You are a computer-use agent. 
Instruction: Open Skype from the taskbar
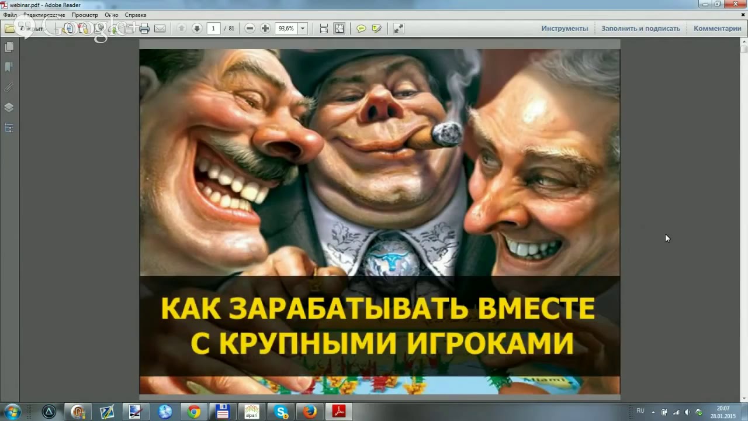coord(282,412)
